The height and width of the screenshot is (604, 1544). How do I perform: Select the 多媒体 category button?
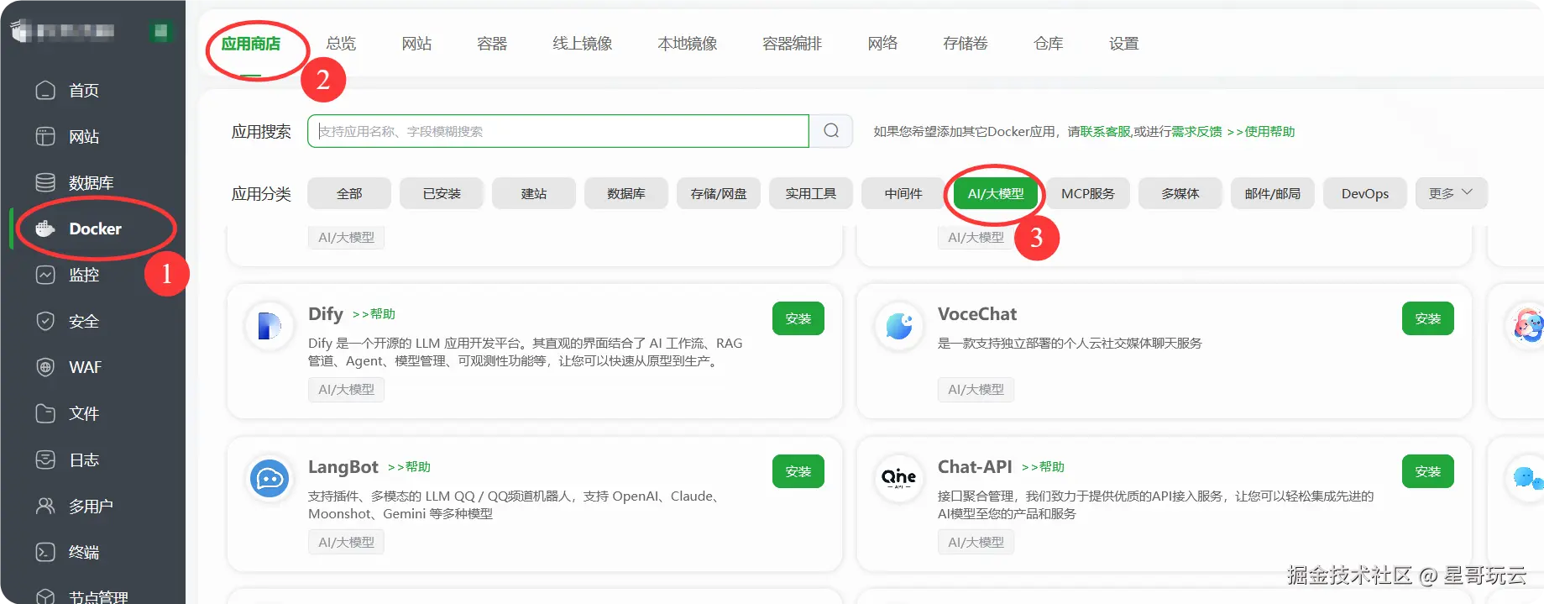(1180, 193)
